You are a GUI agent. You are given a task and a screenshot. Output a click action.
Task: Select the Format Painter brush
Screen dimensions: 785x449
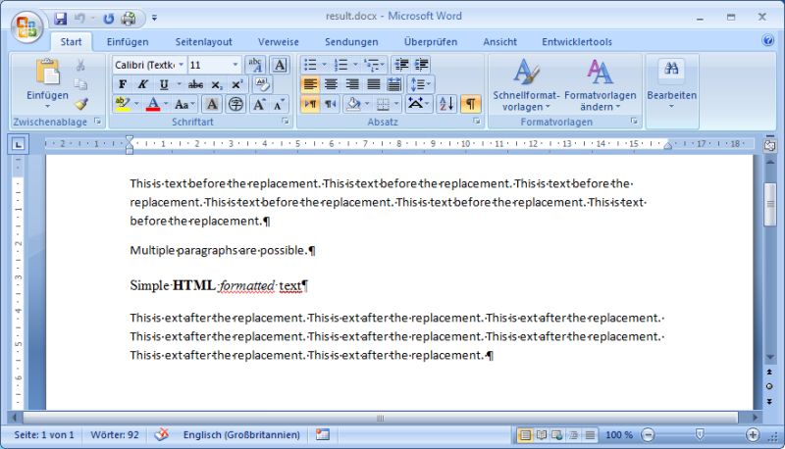[x=80, y=104]
